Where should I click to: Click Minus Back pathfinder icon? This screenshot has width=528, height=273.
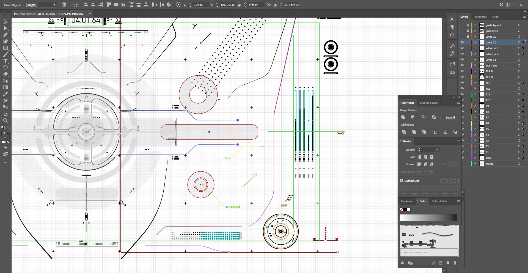pyautogui.click(x=455, y=132)
